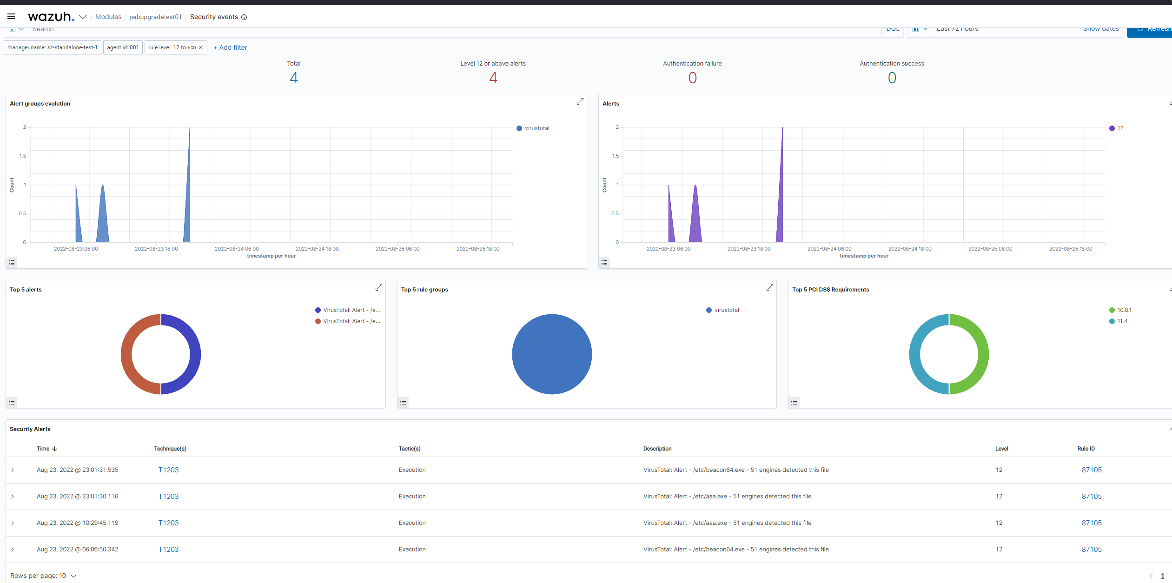Viewport: 1172px width, 583px height.
Task: Click the level 12 legend color dot
Action: point(1112,128)
